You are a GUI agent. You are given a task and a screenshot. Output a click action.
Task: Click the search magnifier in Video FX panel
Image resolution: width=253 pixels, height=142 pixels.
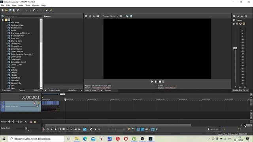[x=3, y=16]
